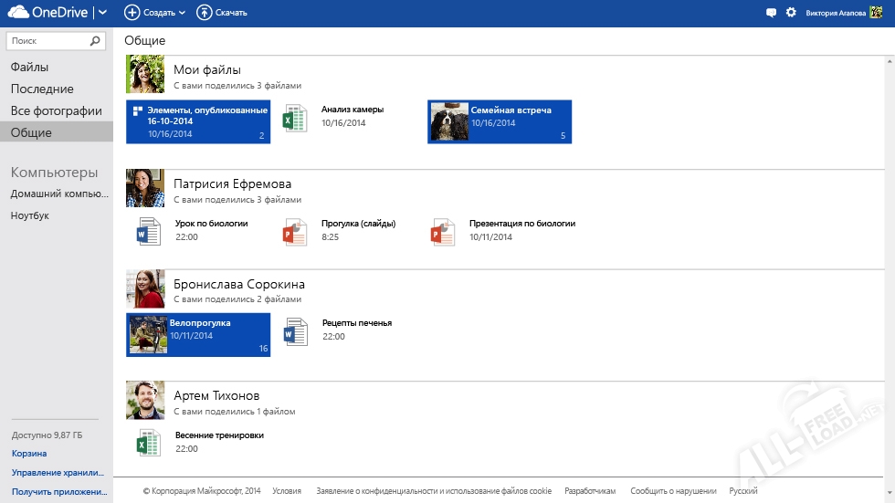Open Excel file Весенние тренировки
Screen dimensions: 895x503
pyautogui.click(x=147, y=444)
